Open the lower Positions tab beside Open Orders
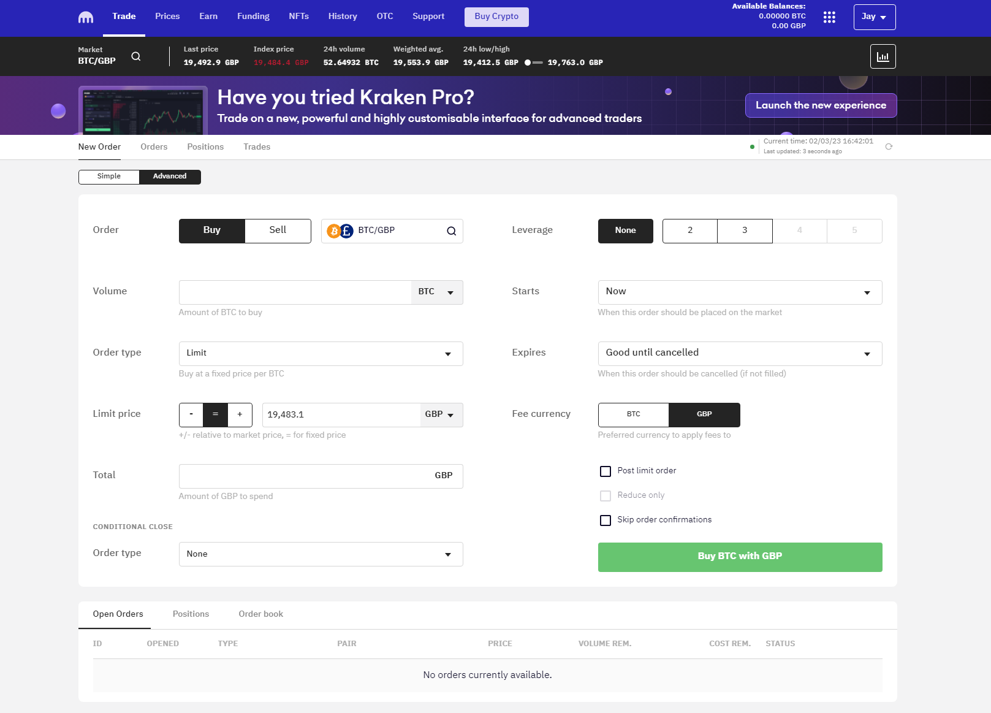Viewport: 991px width, 713px height. tap(191, 614)
